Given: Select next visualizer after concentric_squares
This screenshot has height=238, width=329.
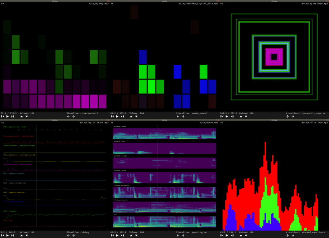Looking at the screenshot, I should pyautogui.click(x=293, y=116).
